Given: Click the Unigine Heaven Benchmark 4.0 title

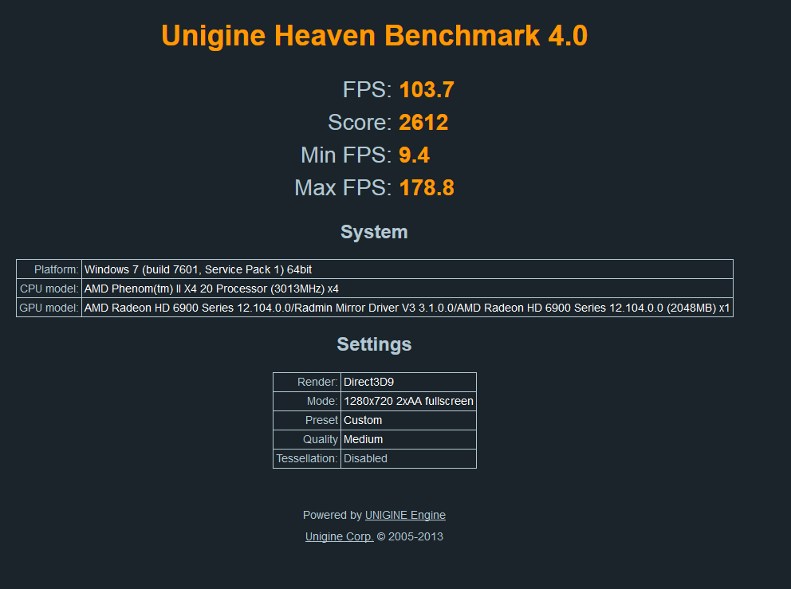Looking at the screenshot, I should click(374, 35).
